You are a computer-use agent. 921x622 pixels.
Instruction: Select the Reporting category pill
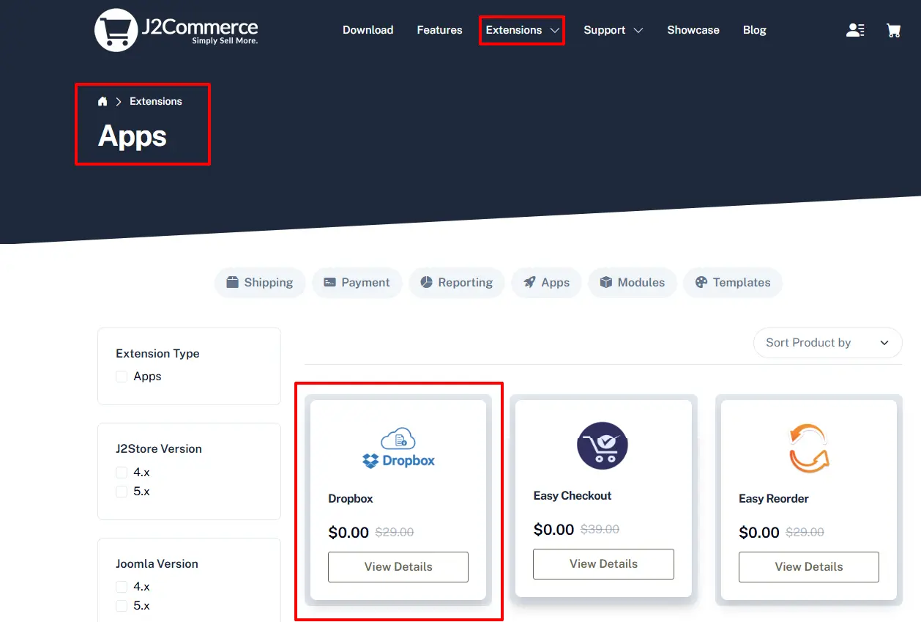457,282
